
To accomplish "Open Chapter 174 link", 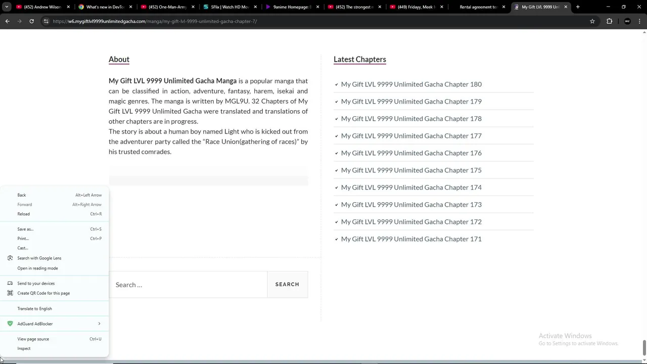I will coord(411,188).
